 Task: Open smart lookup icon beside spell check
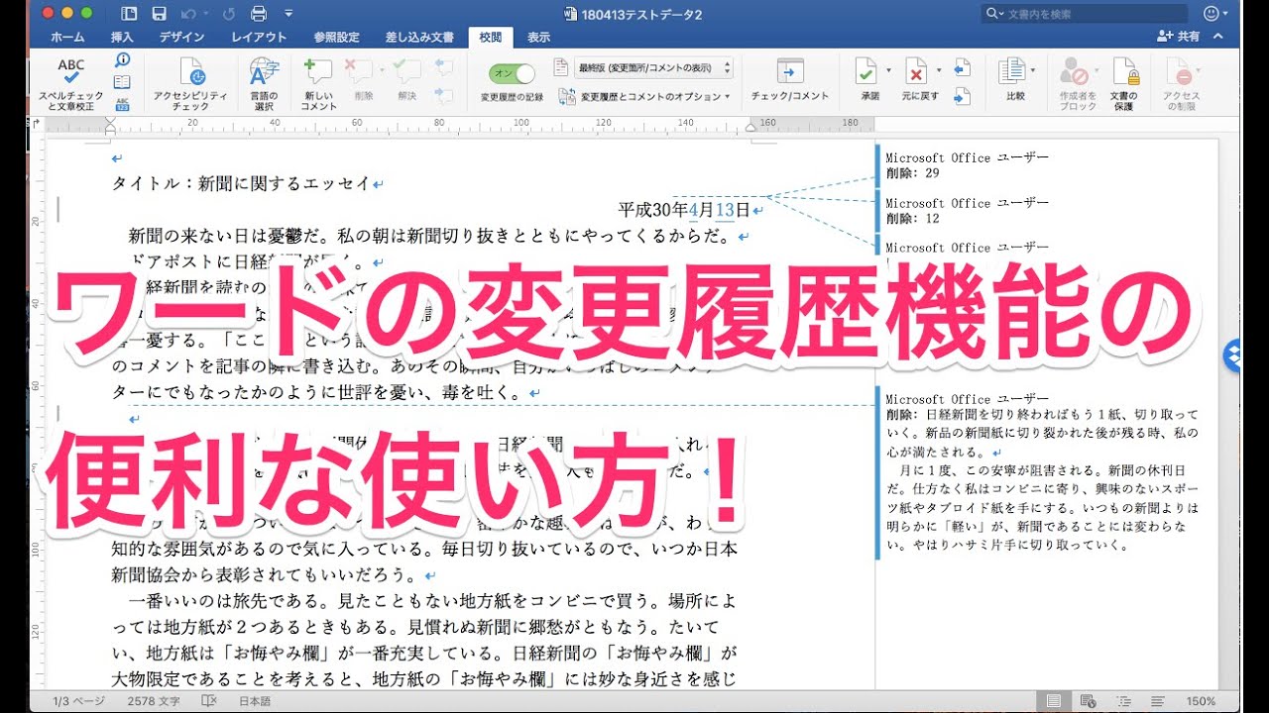(122, 61)
